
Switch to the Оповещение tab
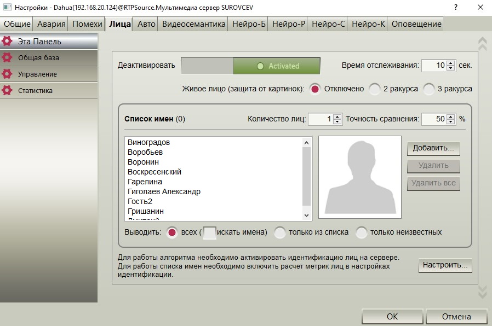point(416,24)
